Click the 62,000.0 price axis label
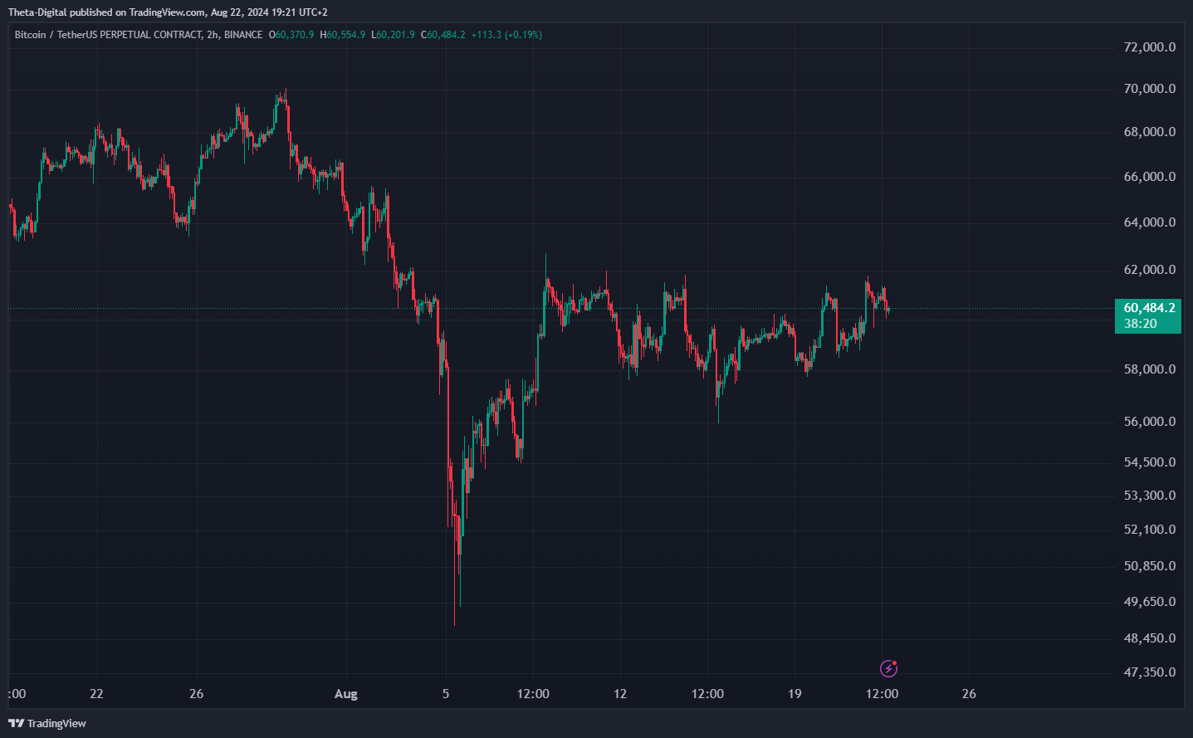This screenshot has height=738, width=1193. (x=1149, y=270)
